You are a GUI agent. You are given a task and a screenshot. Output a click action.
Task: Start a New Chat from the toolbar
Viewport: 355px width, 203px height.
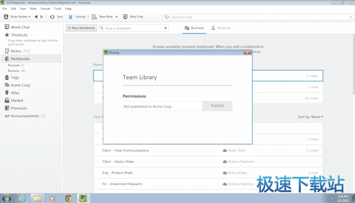pos(133,17)
